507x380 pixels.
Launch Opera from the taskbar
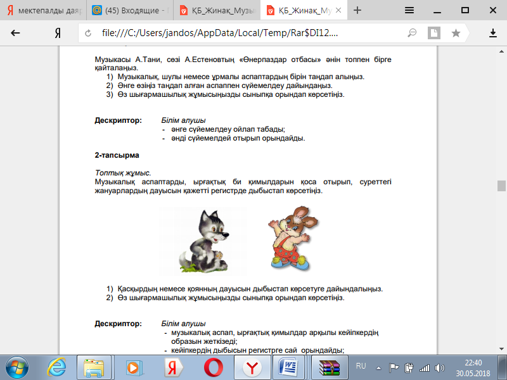[214, 367]
